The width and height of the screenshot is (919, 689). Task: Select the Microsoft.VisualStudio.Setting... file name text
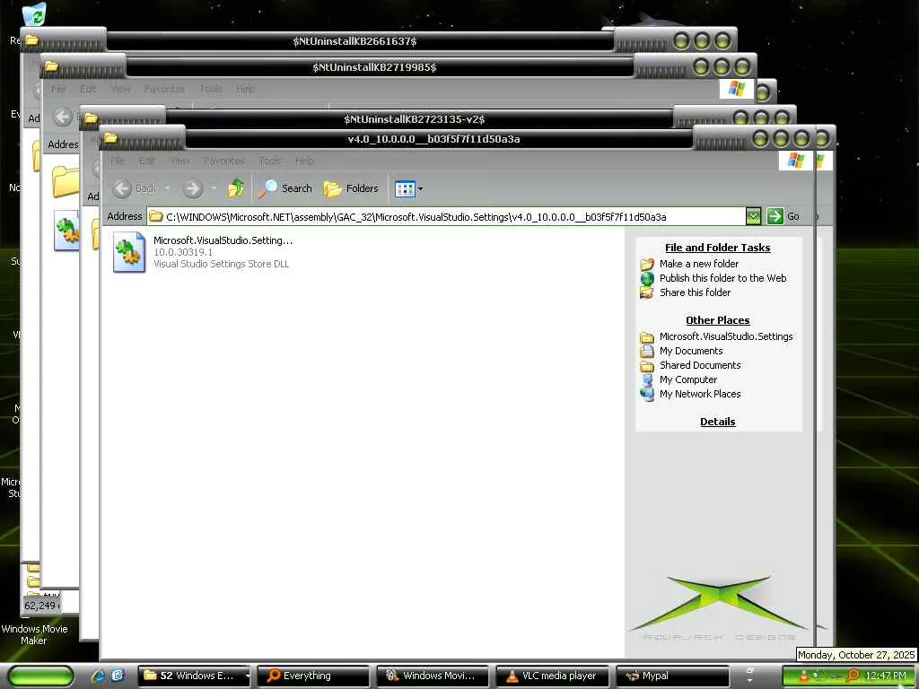click(x=223, y=240)
